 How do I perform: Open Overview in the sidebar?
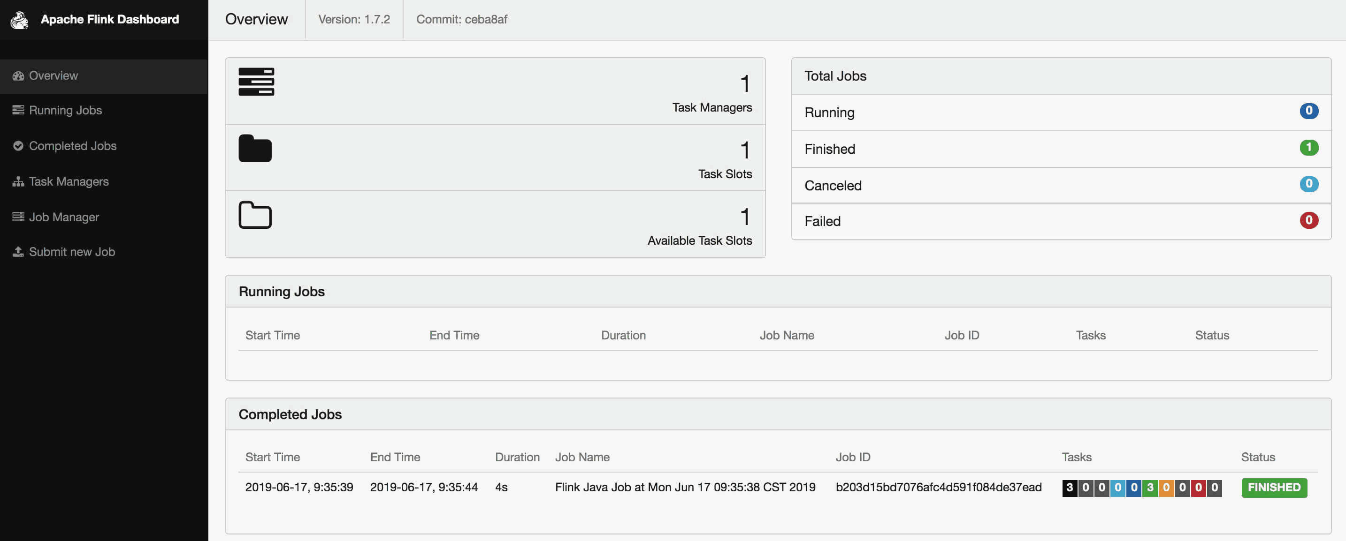click(x=103, y=76)
